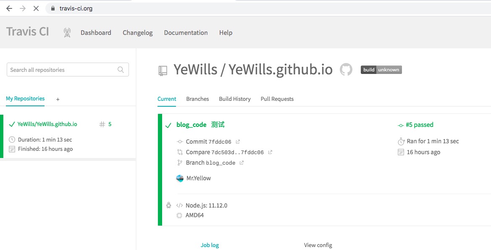491x250 pixels.
Task: Click the broadcast tower icon
Action: pyautogui.click(x=67, y=33)
